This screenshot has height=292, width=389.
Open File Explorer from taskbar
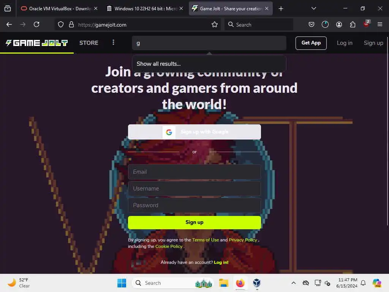(x=223, y=283)
